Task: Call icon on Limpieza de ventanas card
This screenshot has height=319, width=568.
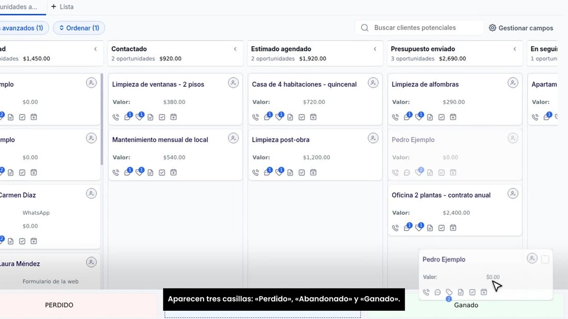Action: [116, 117]
